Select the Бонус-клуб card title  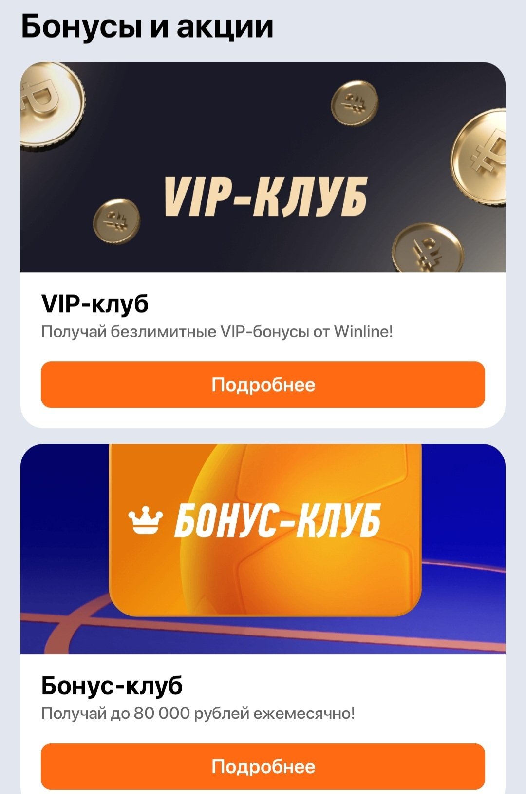pos(112,685)
